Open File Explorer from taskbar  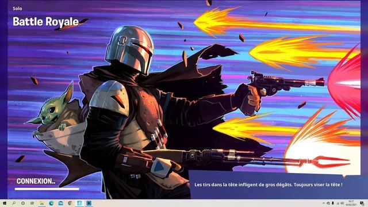(x=42, y=203)
